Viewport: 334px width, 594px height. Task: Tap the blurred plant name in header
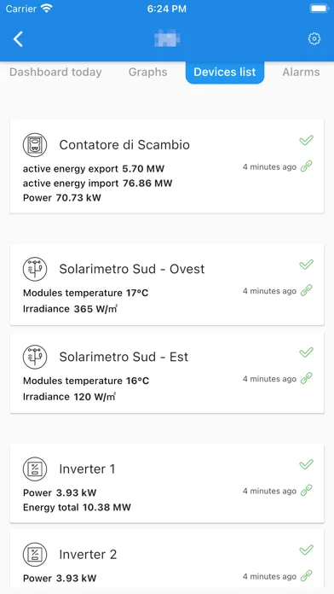(x=167, y=39)
